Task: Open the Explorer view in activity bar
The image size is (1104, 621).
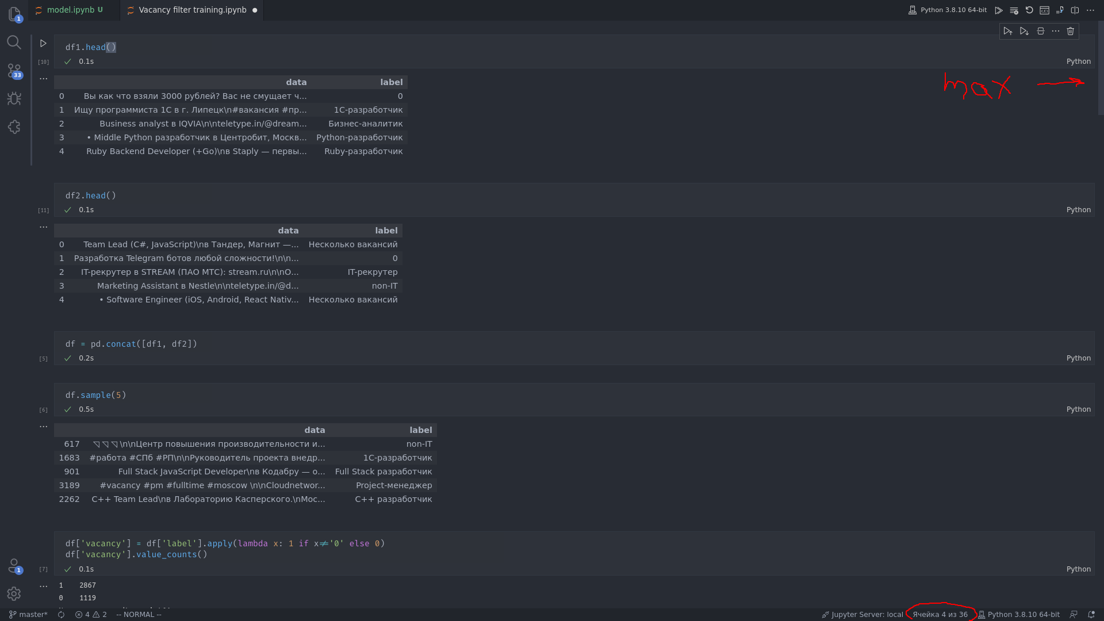Action: 14,14
